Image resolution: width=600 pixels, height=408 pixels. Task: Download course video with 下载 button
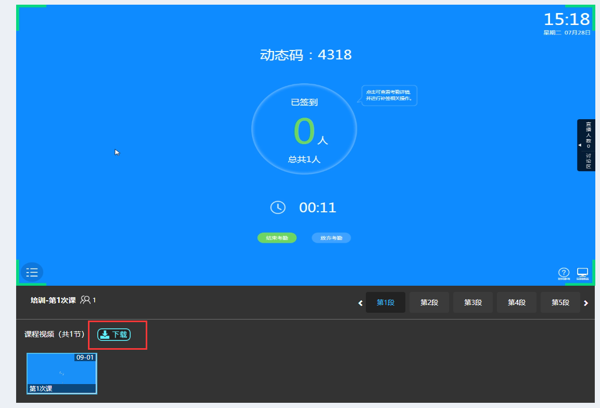pos(114,335)
